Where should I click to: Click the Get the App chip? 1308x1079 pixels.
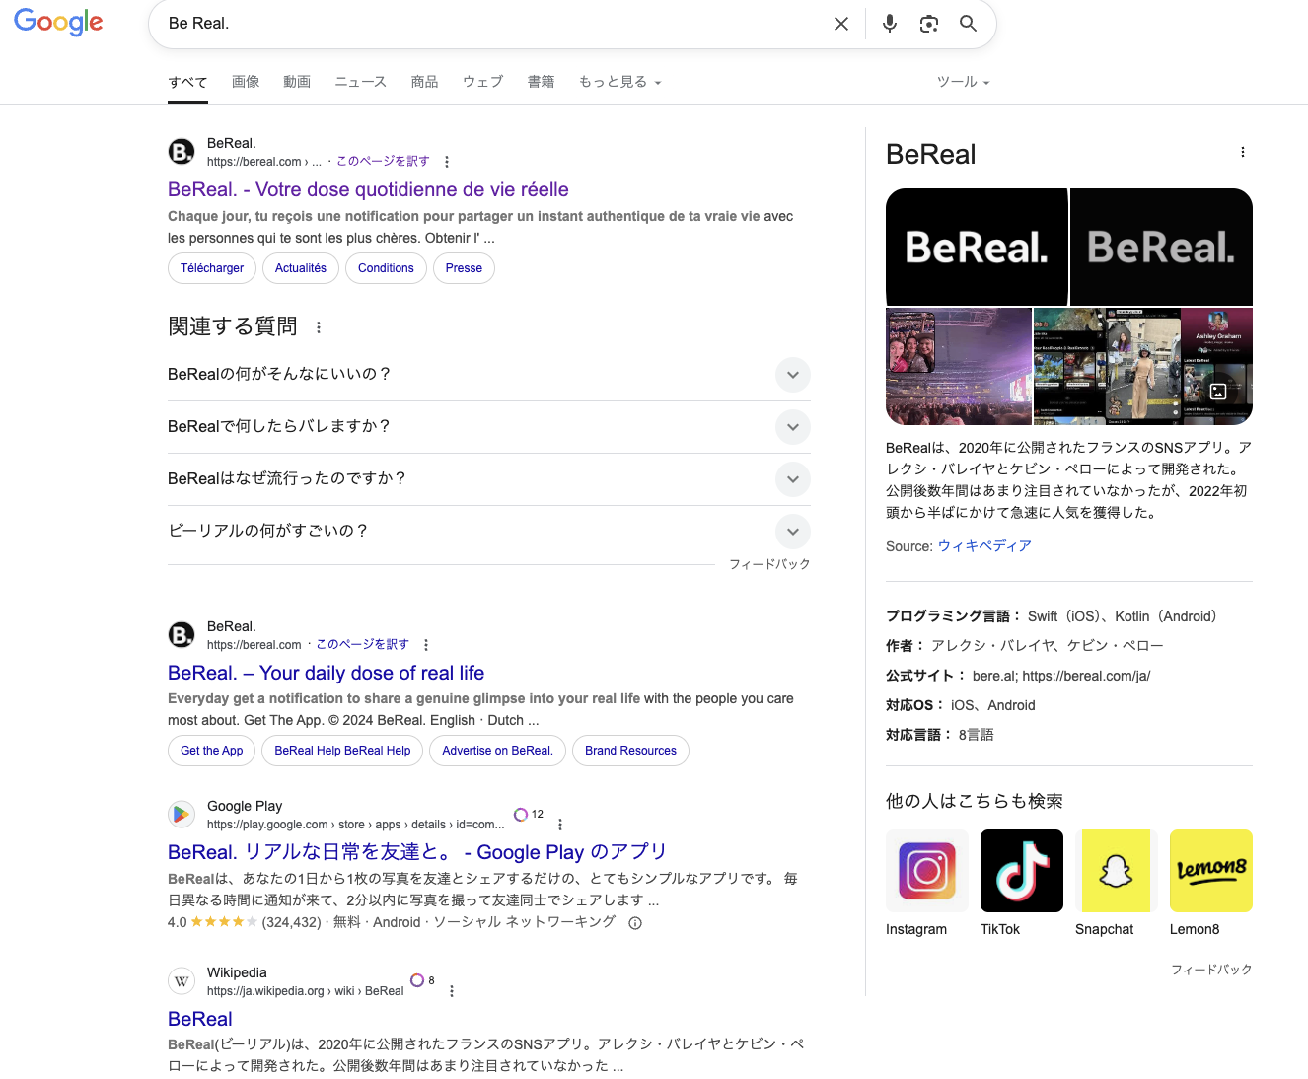click(x=212, y=751)
